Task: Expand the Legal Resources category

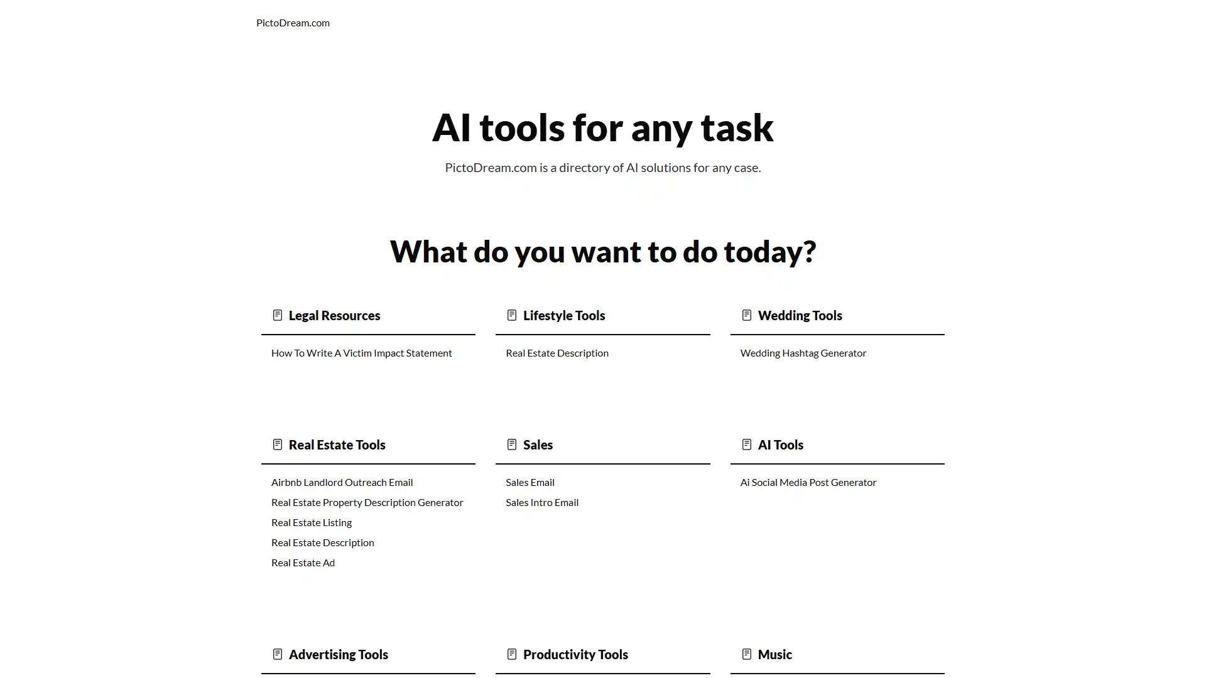Action: [334, 315]
